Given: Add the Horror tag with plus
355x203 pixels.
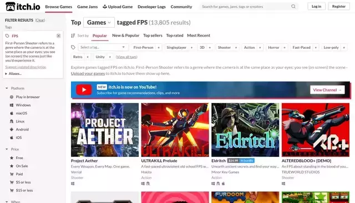Looking at the screenshot, I should tap(285, 48).
